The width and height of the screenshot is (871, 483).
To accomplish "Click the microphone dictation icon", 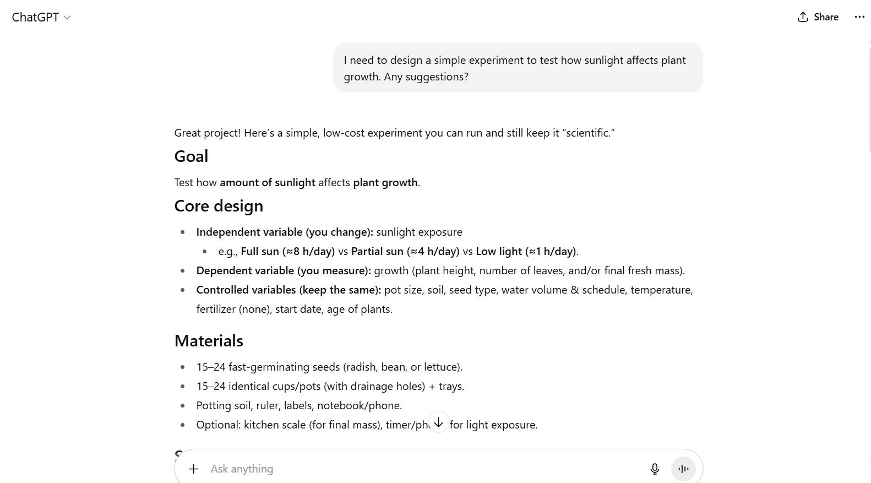I will pyautogui.click(x=655, y=469).
